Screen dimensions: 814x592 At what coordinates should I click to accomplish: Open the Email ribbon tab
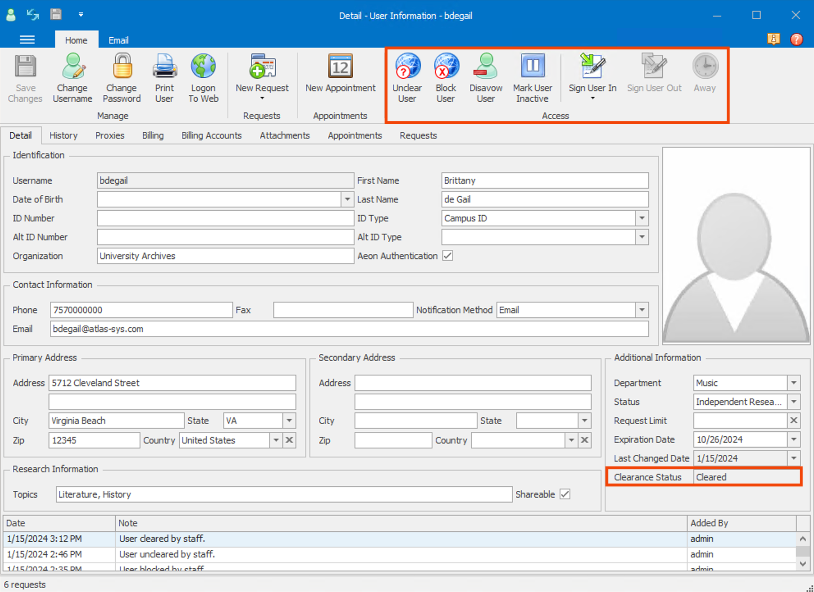coord(118,40)
